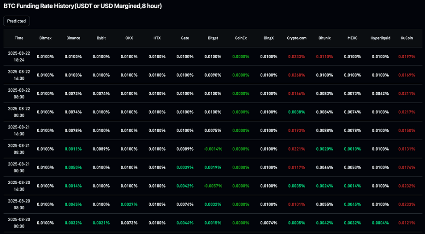
Task: Select Crypto.com rate 0.0005%
Action: [x=296, y=223]
